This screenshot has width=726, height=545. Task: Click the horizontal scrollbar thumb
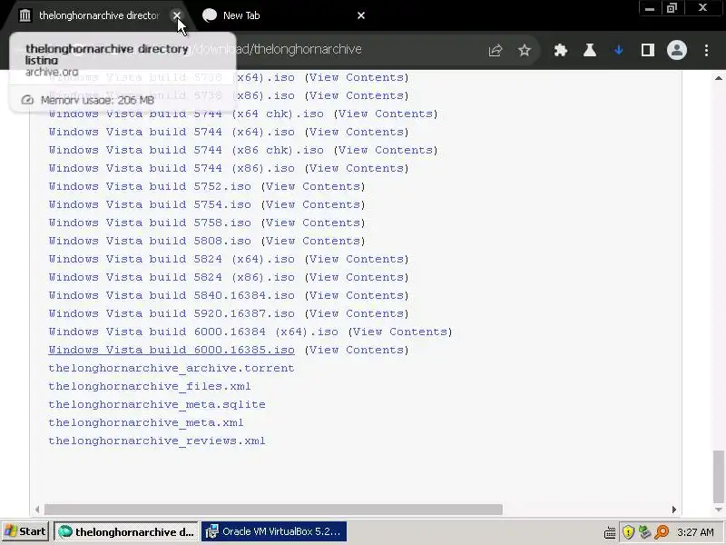tap(273, 510)
